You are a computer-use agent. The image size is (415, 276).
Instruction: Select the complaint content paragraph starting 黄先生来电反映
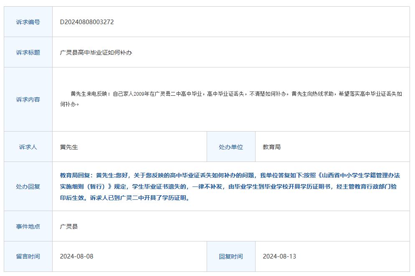pos(231,99)
